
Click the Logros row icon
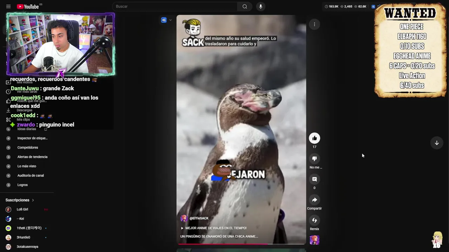8,185
